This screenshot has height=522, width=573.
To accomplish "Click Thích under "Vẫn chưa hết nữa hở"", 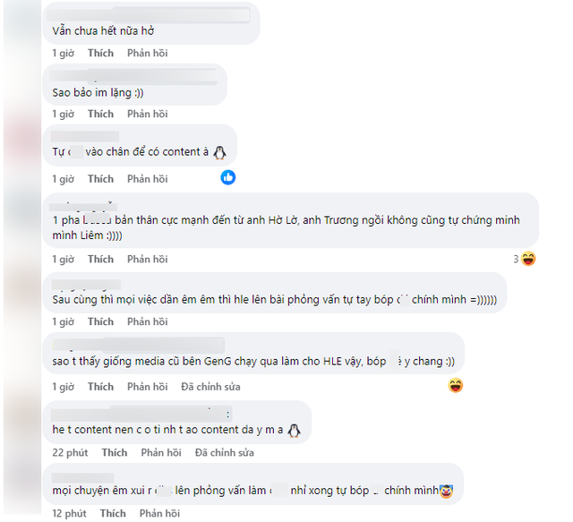I will pyautogui.click(x=100, y=54).
